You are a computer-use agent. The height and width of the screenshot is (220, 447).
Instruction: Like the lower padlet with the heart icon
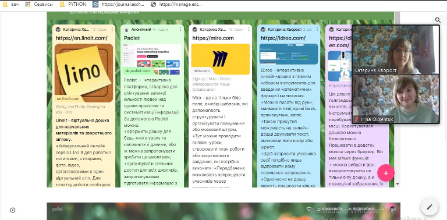coord(309,209)
